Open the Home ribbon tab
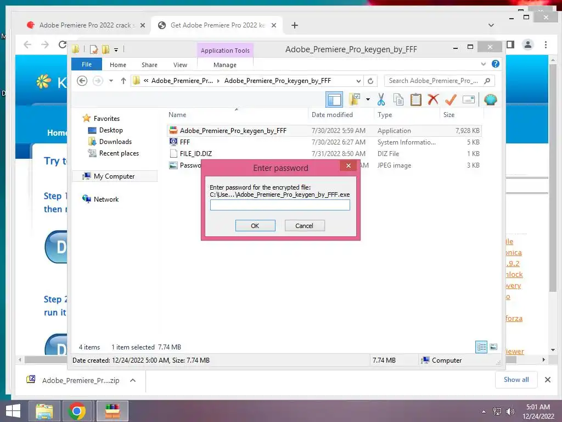Image resolution: width=562 pixels, height=422 pixels. [x=118, y=65]
